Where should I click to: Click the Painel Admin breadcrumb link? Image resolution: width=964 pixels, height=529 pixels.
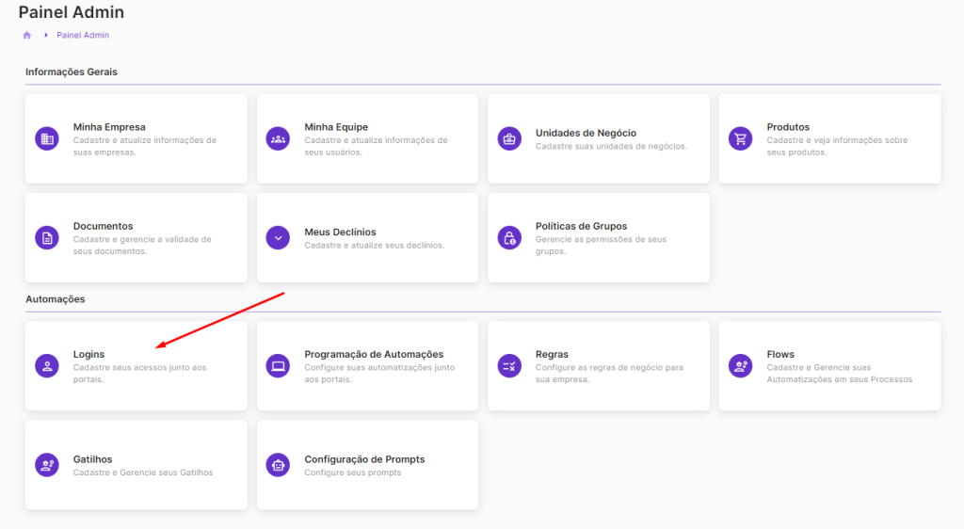pyautogui.click(x=83, y=35)
